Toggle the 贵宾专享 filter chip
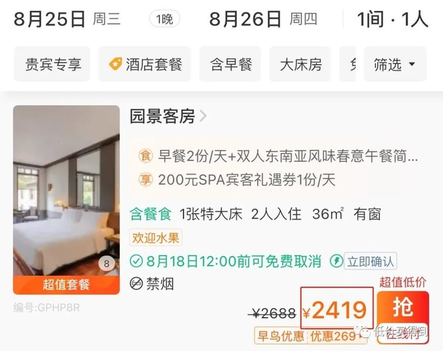Viewport: 443px width, 351px height. click(x=53, y=64)
